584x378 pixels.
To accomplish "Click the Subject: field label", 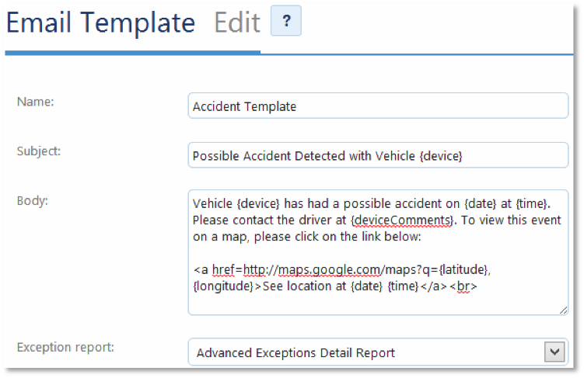I will 39,151.
